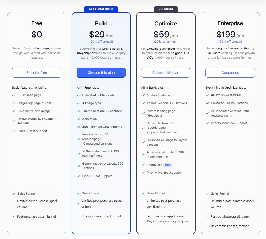
Task: Click the RECOMMENDED badge tab
Action: point(101,9)
